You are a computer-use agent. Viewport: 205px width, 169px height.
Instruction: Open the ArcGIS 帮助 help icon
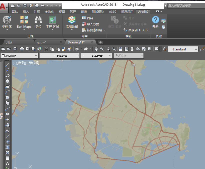pyautogui.click(x=155, y=20)
